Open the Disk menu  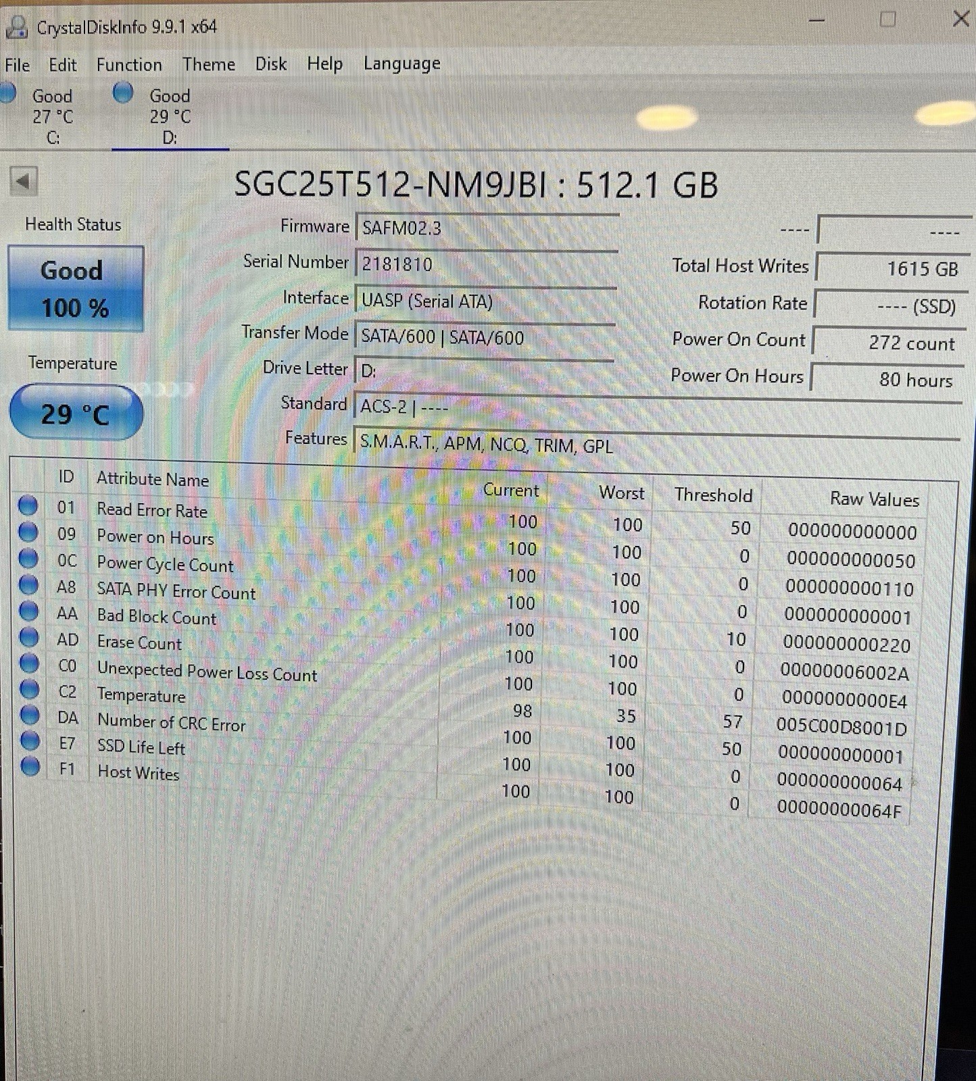[x=271, y=64]
